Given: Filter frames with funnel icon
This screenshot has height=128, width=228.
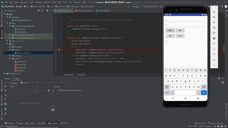Looking at the screenshot, I should tap(49, 91).
